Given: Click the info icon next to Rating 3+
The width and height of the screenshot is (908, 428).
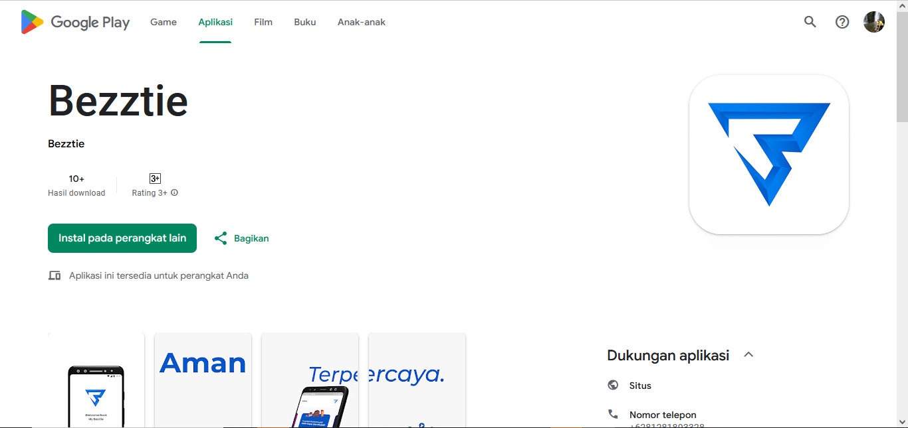Looking at the screenshot, I should coord(174,193).
